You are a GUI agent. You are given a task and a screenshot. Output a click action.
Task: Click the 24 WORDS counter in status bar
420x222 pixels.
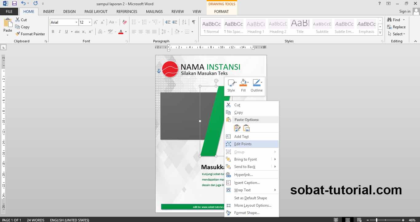tap(36, 220)
